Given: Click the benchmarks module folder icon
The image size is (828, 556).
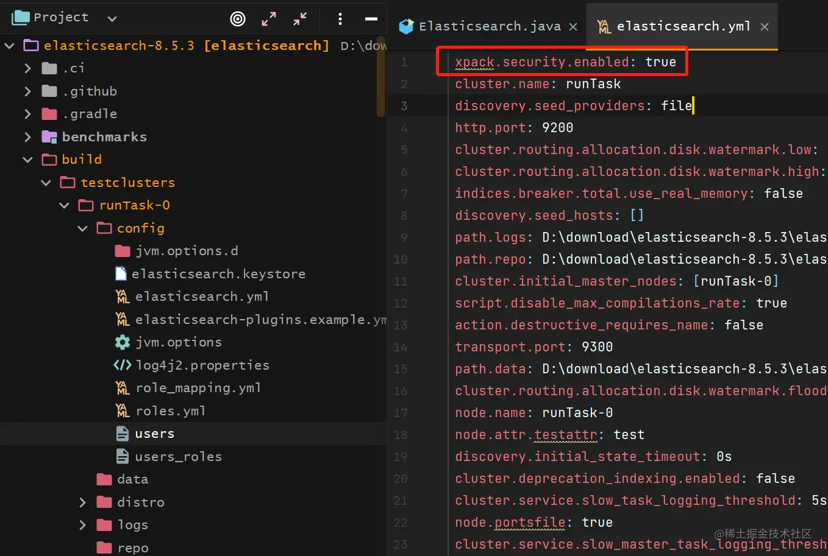Looking at the screenshot, I should pyautogui.click(x=49, y=137).
